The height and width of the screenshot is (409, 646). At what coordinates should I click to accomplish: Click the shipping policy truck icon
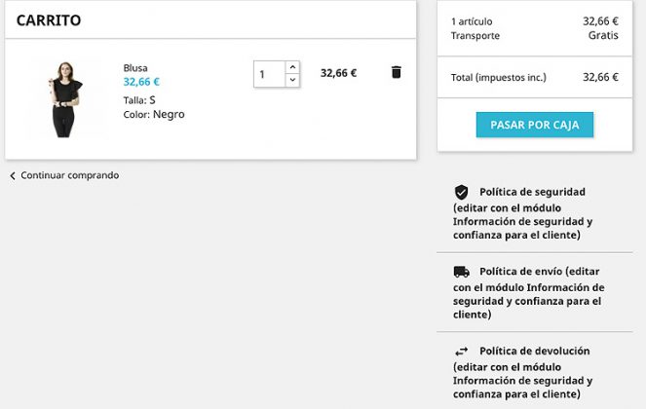(462, 272)
